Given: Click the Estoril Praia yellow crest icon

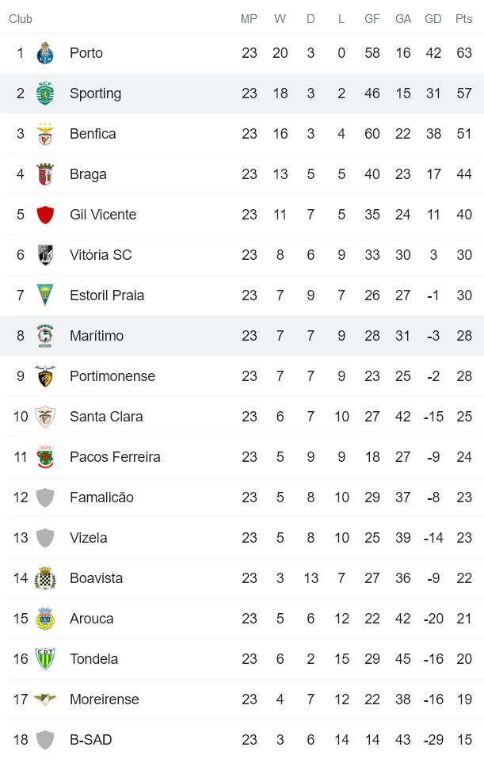Looking at the screenshot, I should point(45,295).
